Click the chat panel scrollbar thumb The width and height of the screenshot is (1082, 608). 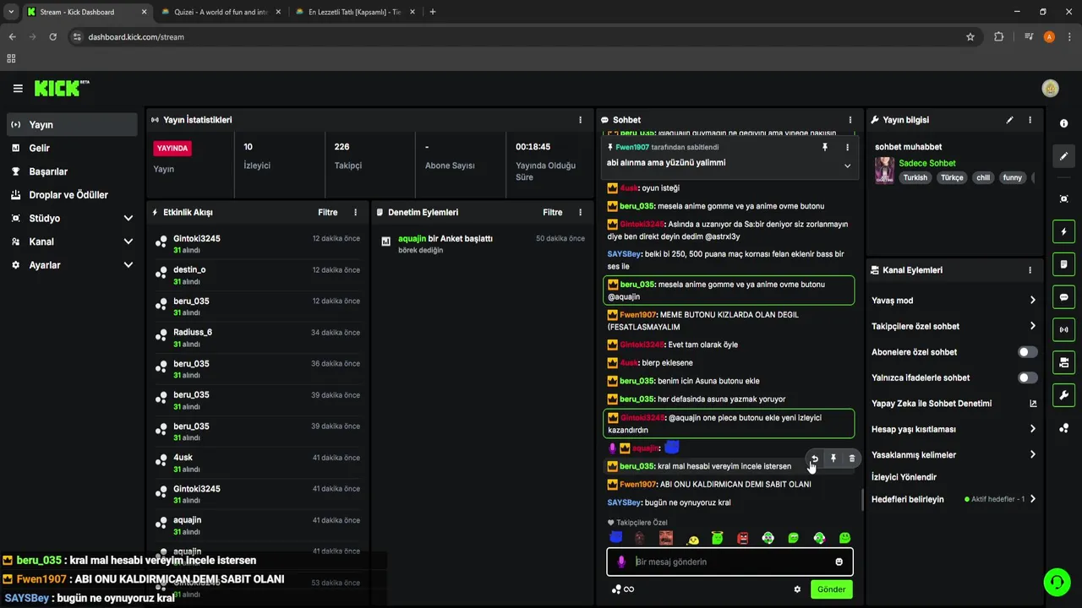click(x=862, y=500)
